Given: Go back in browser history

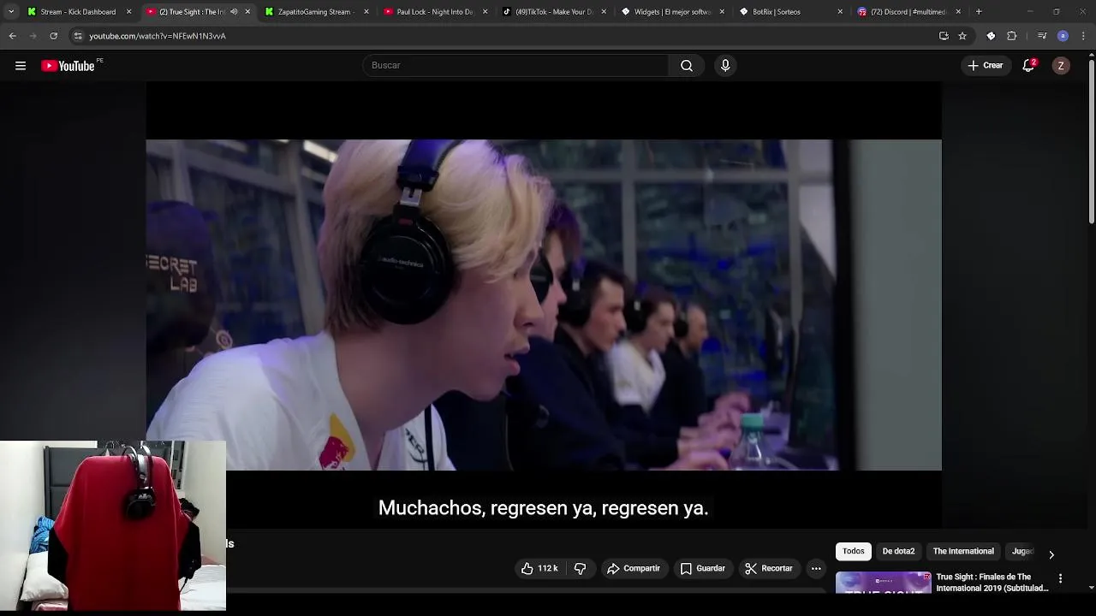Looking at the screenshot, I should [13, 36].
